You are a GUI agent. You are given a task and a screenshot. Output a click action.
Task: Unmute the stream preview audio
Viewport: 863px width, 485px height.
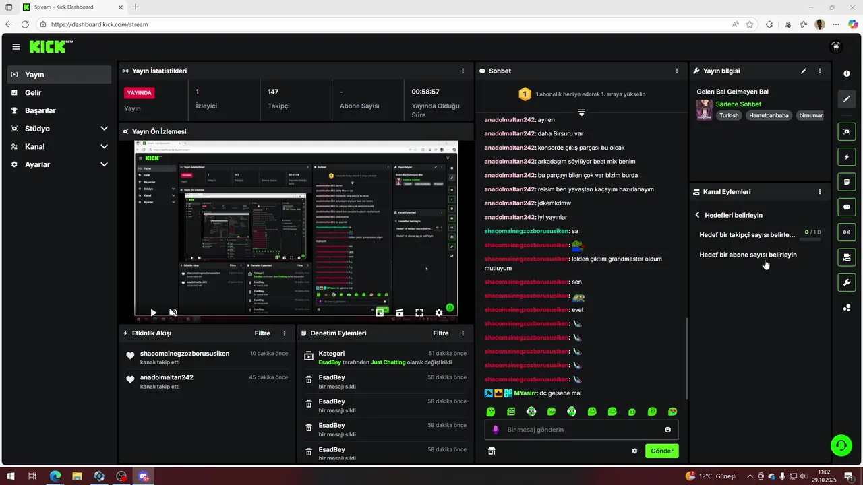click(173, 313)
